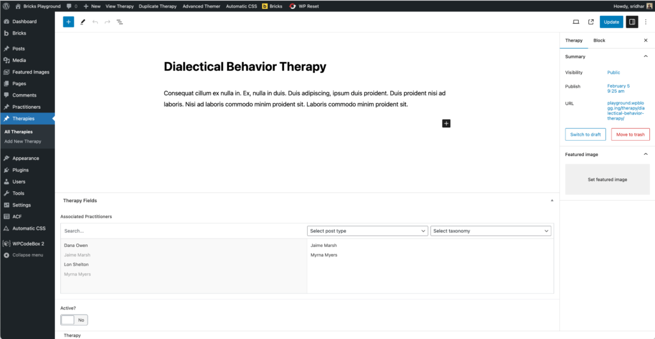The image size is (655, 339).
Task: Click the practitioner Search field
Action: click(184, 231)
